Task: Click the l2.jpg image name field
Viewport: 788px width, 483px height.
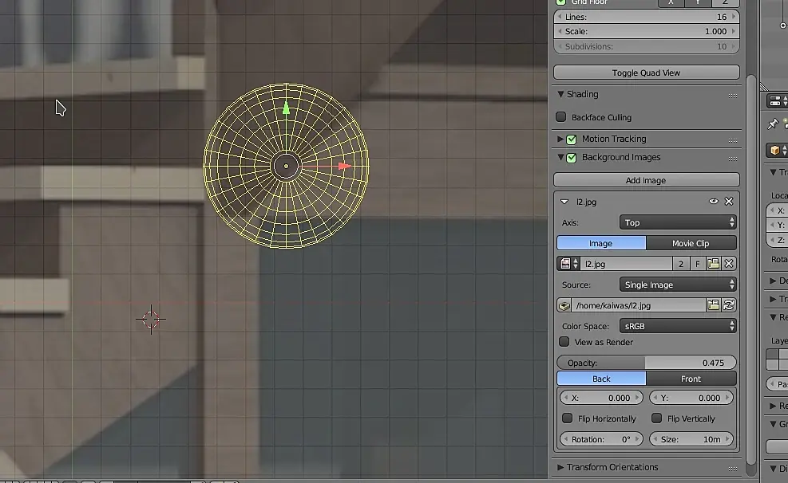Action: coord(626,264)
